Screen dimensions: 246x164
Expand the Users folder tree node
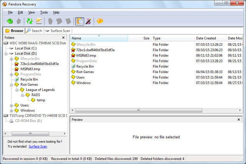point(12,106)
